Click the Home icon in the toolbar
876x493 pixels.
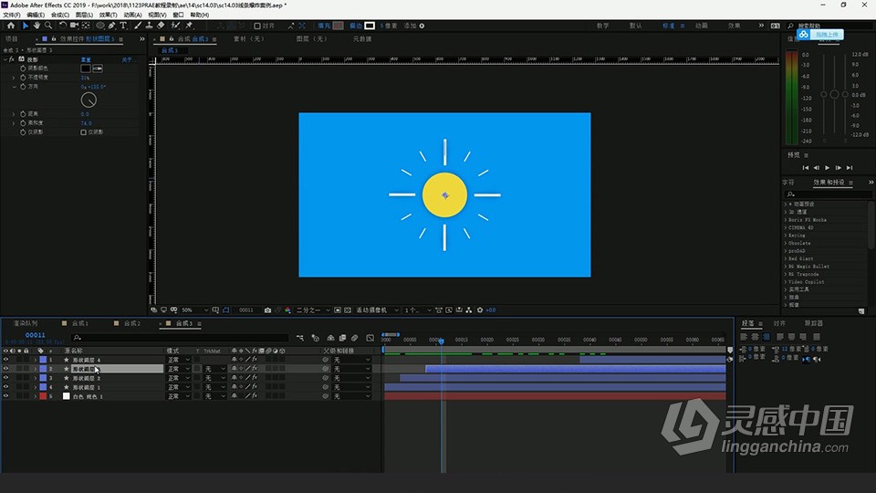click(x=11, y=26)
